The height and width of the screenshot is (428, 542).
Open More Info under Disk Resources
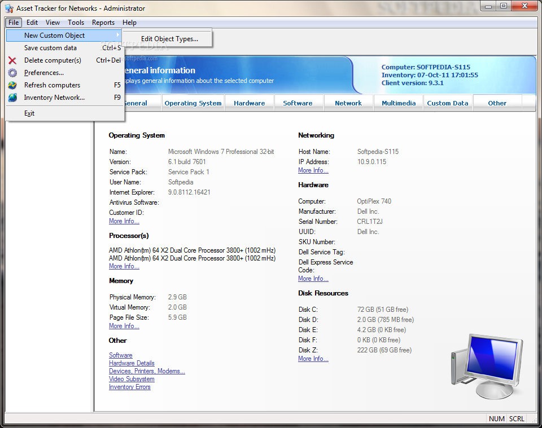[x=313, y=359]
